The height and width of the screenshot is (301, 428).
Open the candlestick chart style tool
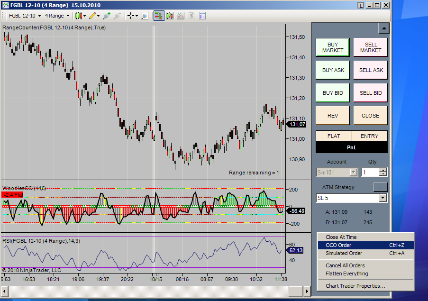[79, 16]
